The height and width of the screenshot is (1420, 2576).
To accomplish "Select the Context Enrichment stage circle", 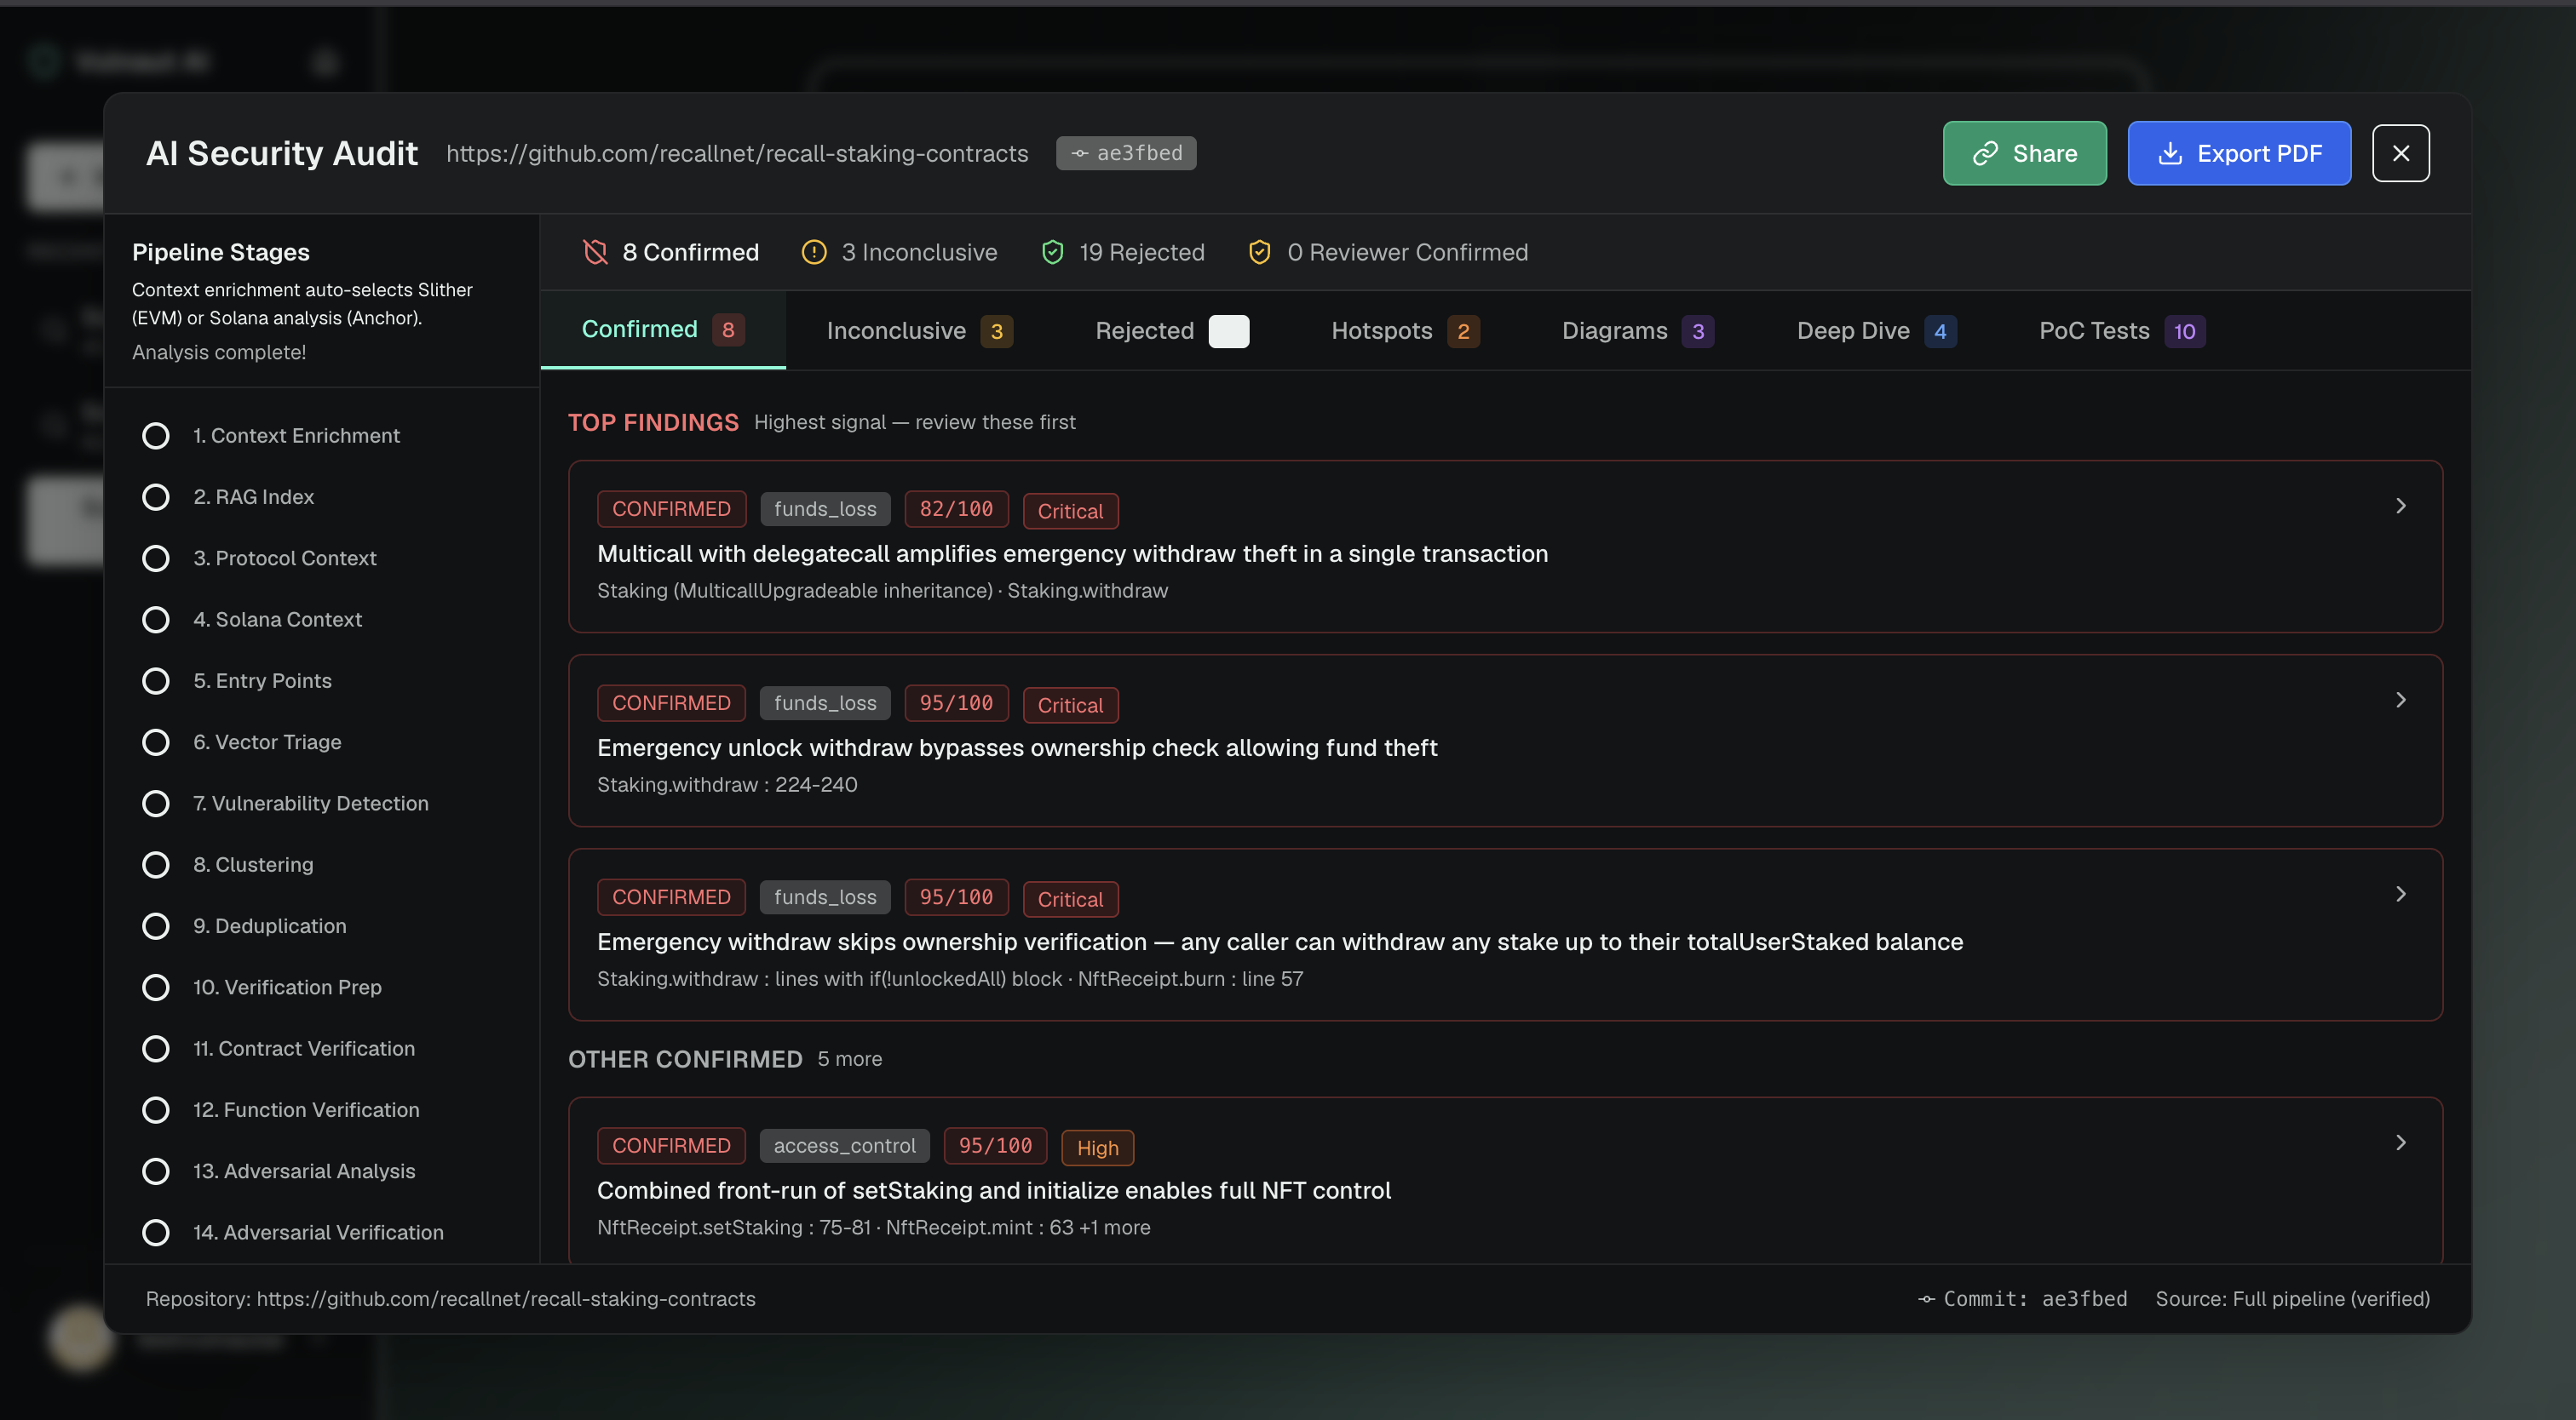I will point(155,436).
